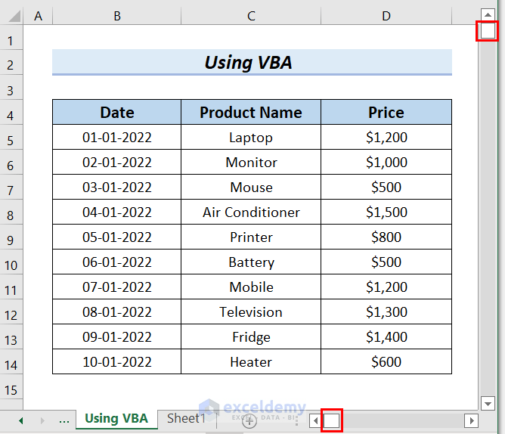Select column C header

[x=251, y=16]
